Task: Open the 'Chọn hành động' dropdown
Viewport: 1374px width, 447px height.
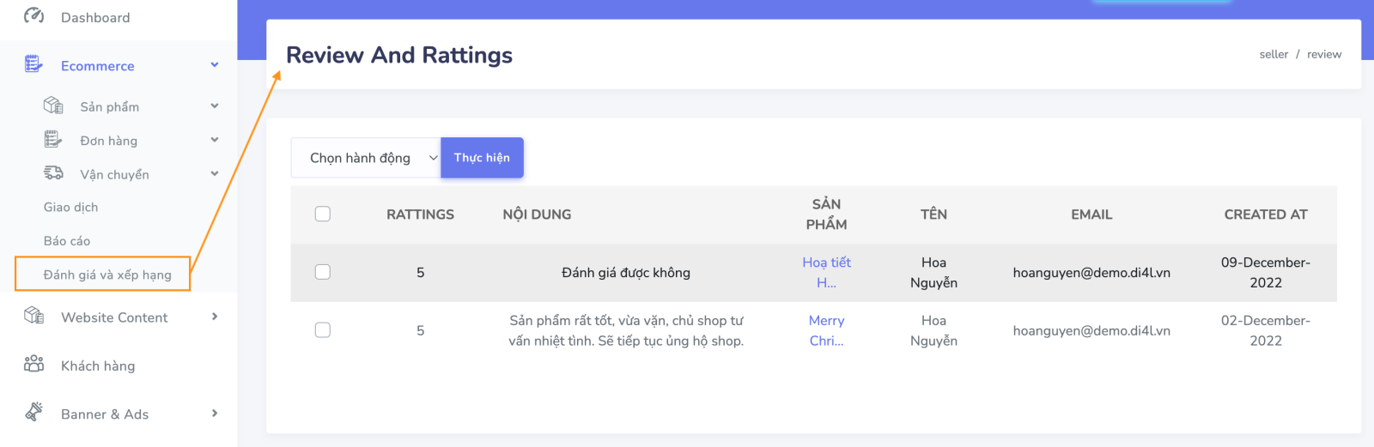Action: [366, 158]
